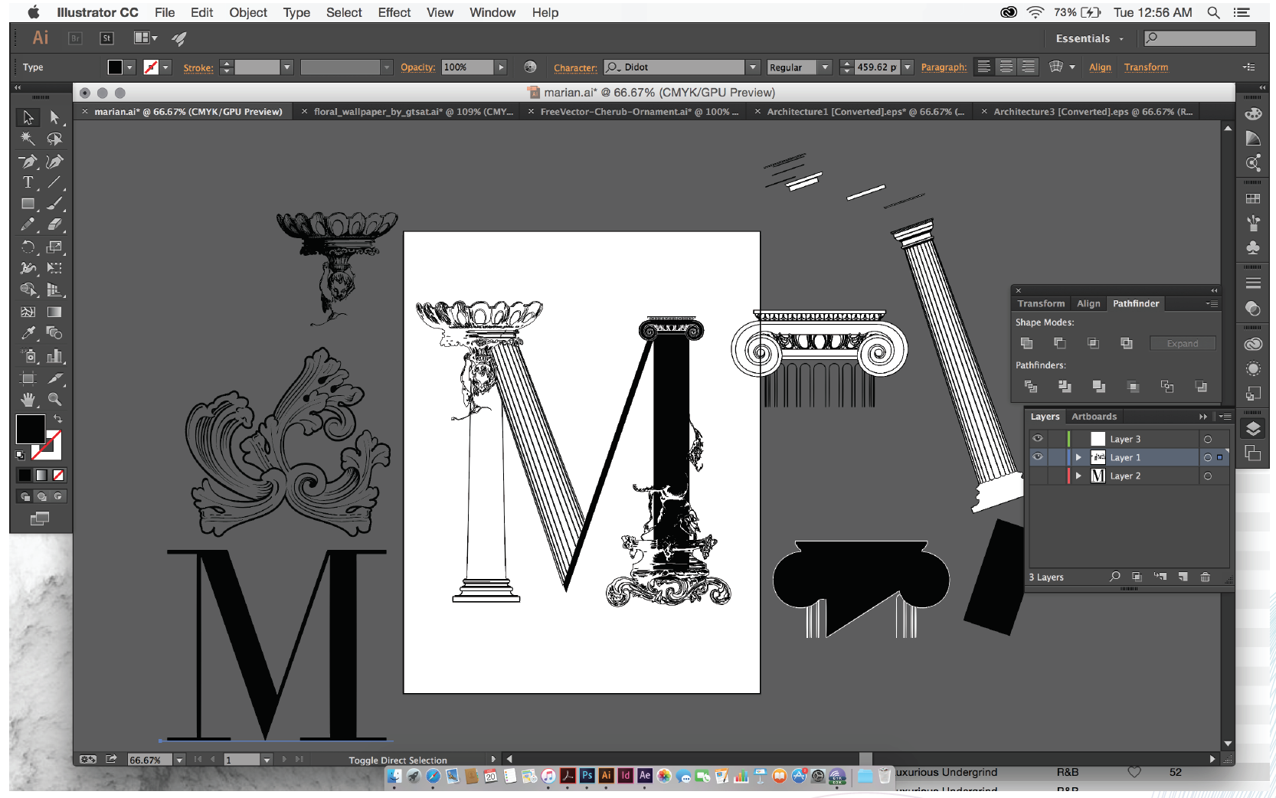Open Essentials workspace switcher

[x=1089, y=38]
